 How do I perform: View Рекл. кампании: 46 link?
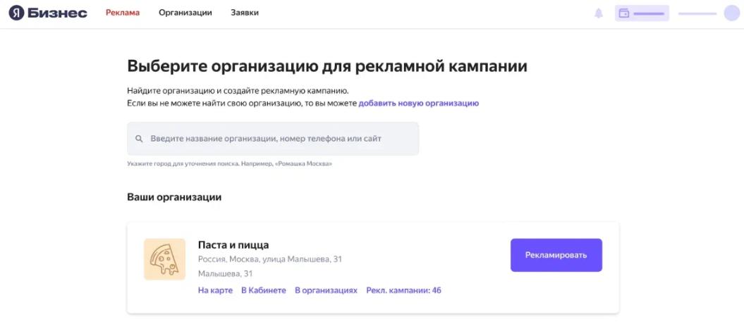pyautogui.click(x=404, y=290)
